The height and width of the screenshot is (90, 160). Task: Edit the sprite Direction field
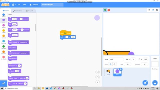144,64
